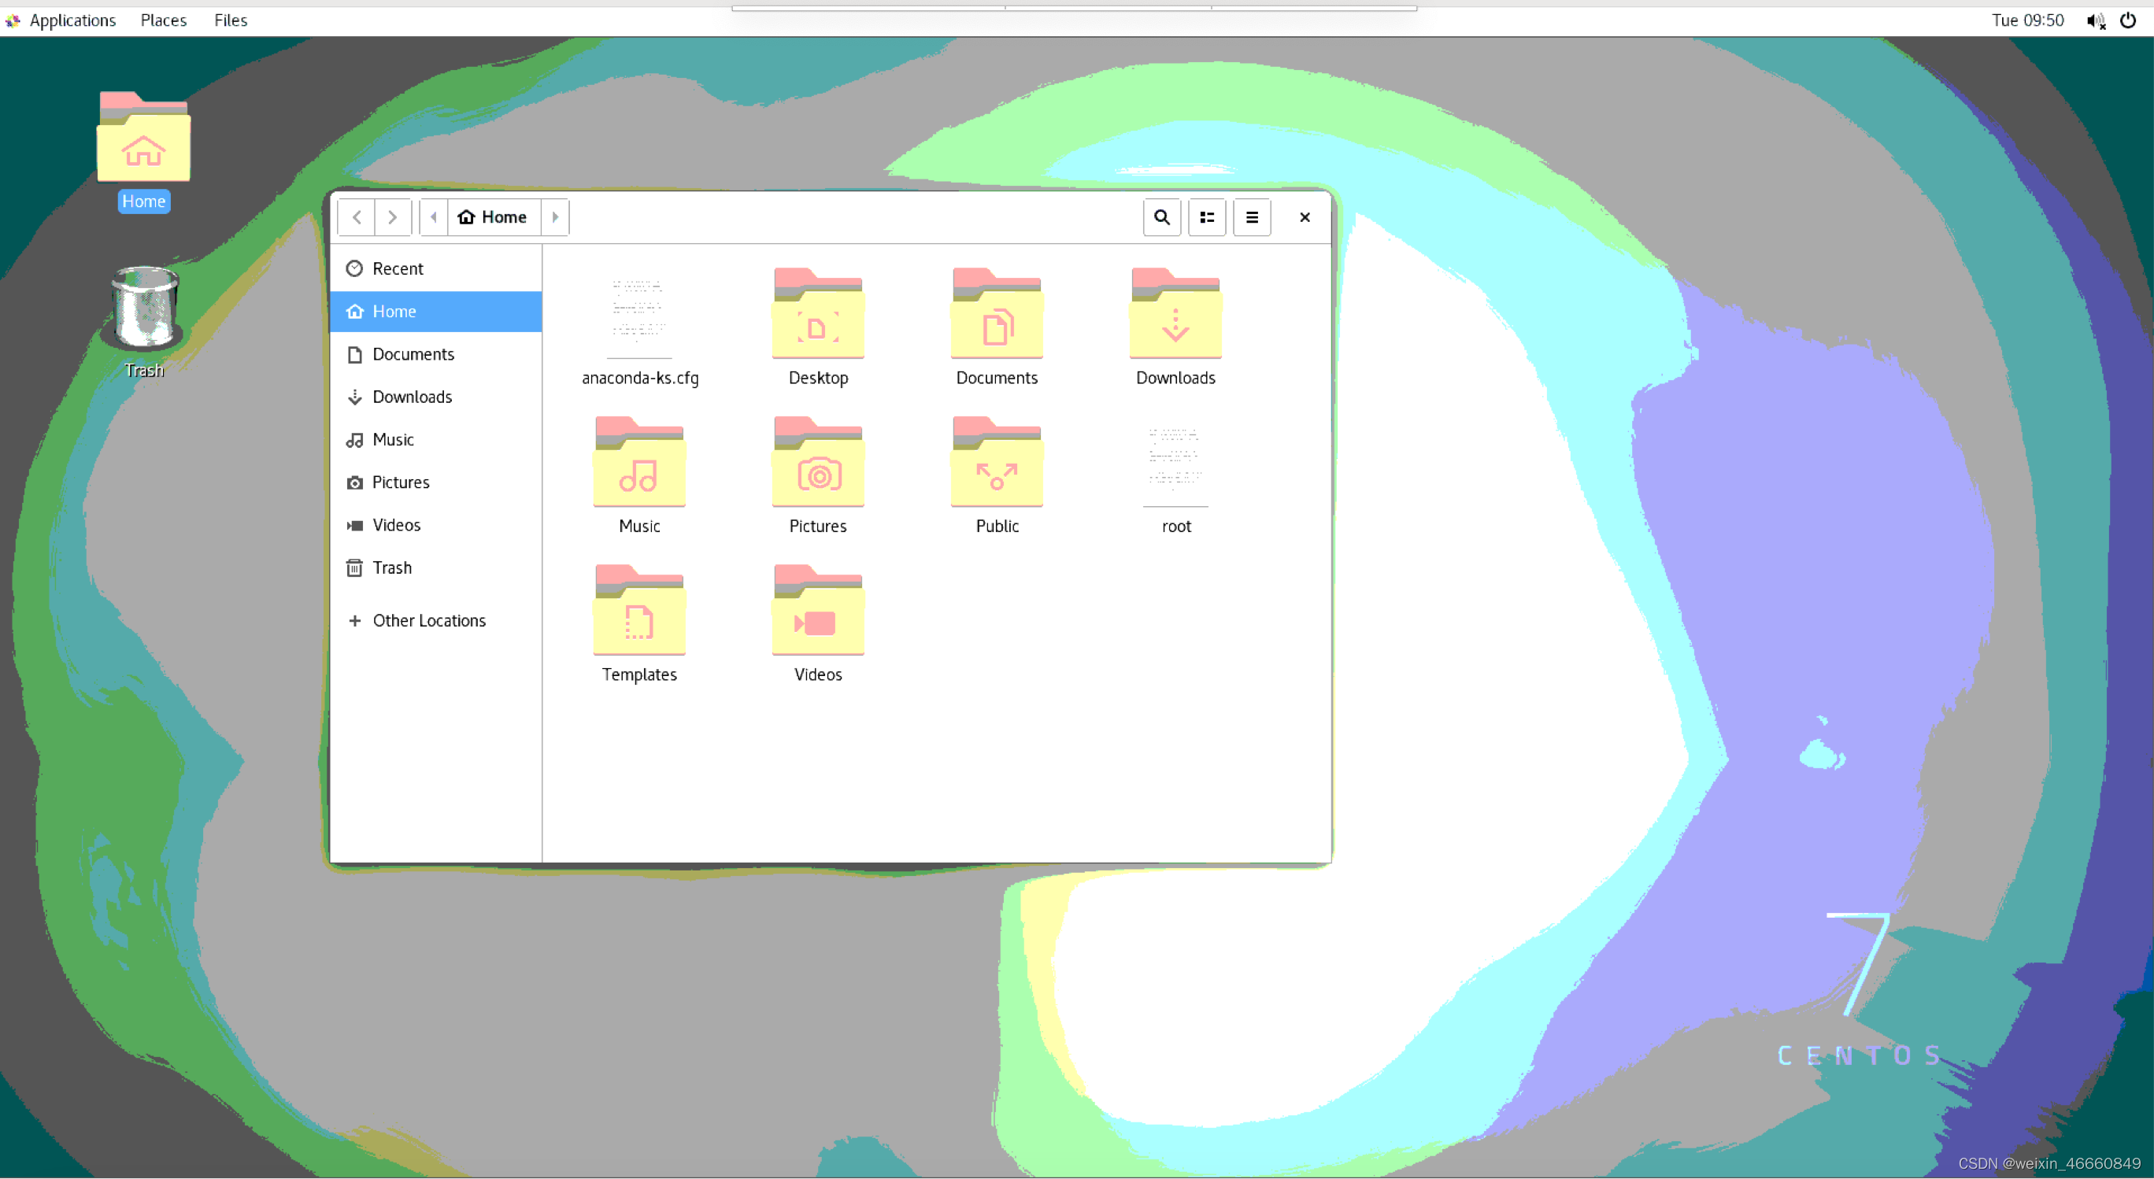Open the Downloads folder
This screenshot has width=2154, height=1179.
point(1176,327)
